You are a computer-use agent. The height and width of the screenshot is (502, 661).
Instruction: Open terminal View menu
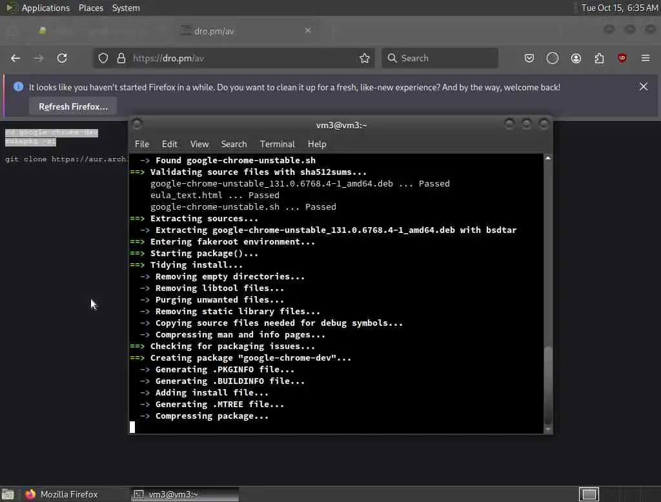(199, 144)
